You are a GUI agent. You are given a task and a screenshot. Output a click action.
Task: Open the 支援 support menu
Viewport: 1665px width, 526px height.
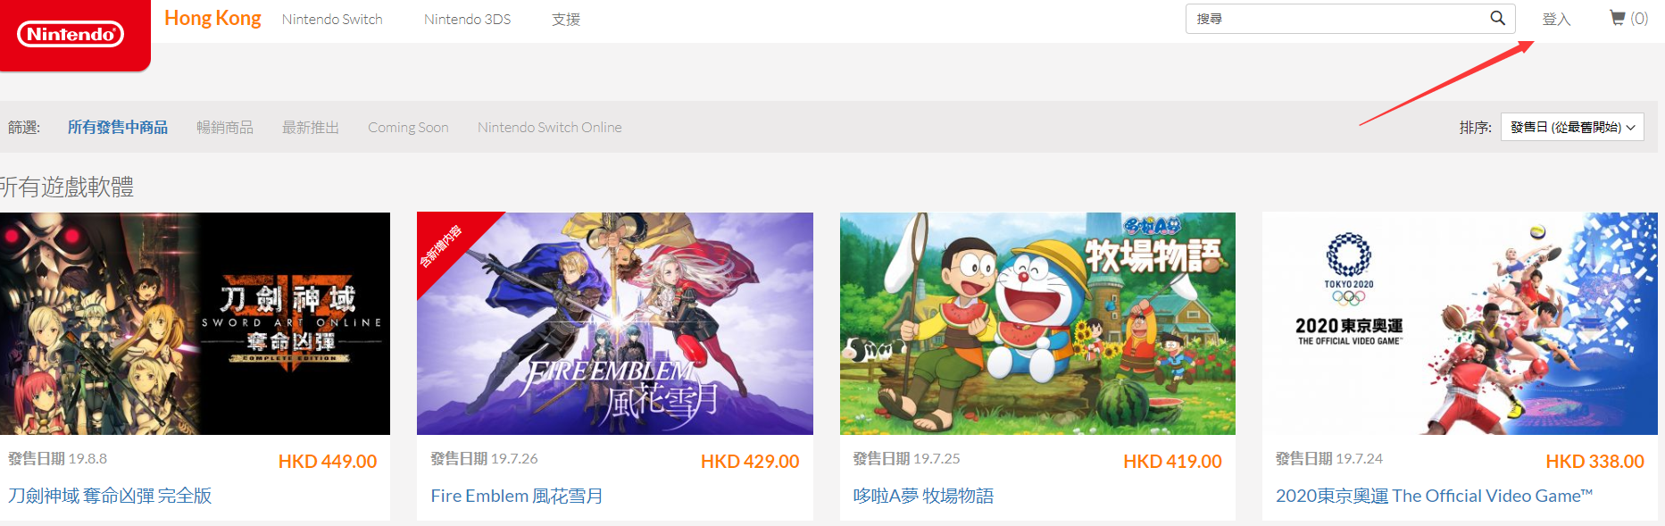pyautogui.click(x=566, y=19)
